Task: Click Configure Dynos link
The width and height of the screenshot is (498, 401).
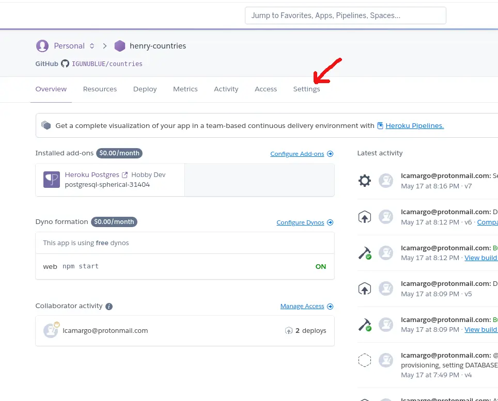Action: tap(301, 222)
